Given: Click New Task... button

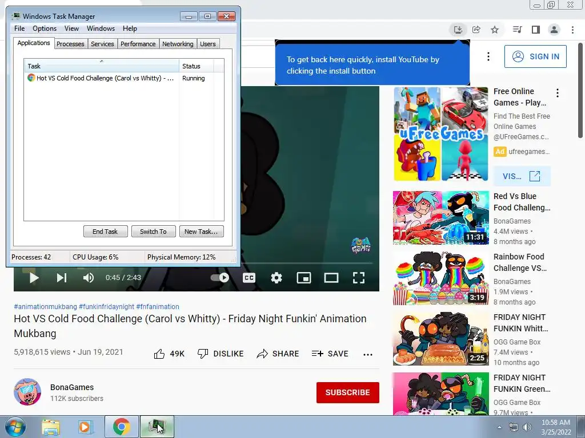Looking at the screenshot, I should (x=202, y=232).
